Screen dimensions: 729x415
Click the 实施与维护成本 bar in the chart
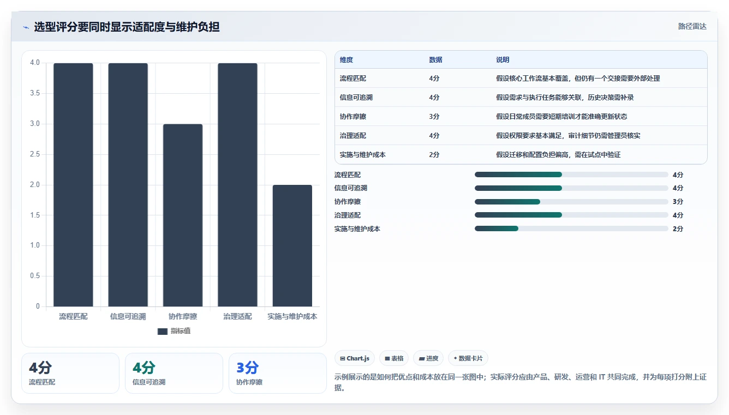tap(292, 246)
